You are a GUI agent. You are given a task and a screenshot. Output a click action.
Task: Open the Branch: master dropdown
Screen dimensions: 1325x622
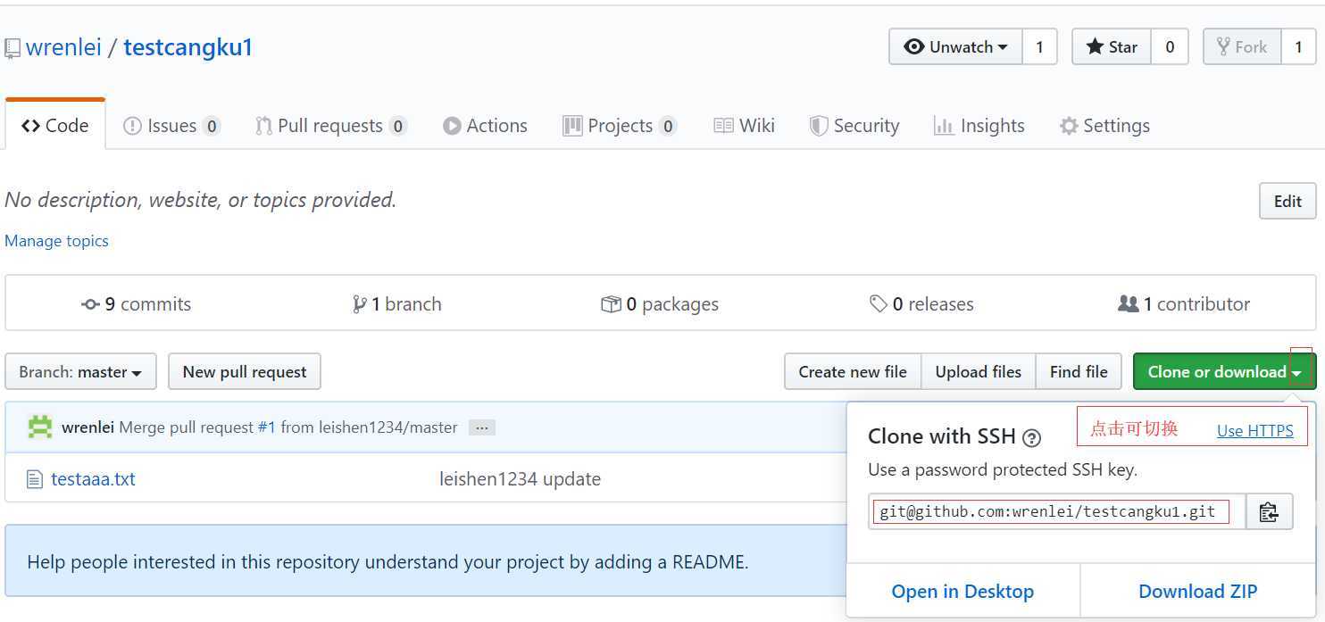pos(80,372)
